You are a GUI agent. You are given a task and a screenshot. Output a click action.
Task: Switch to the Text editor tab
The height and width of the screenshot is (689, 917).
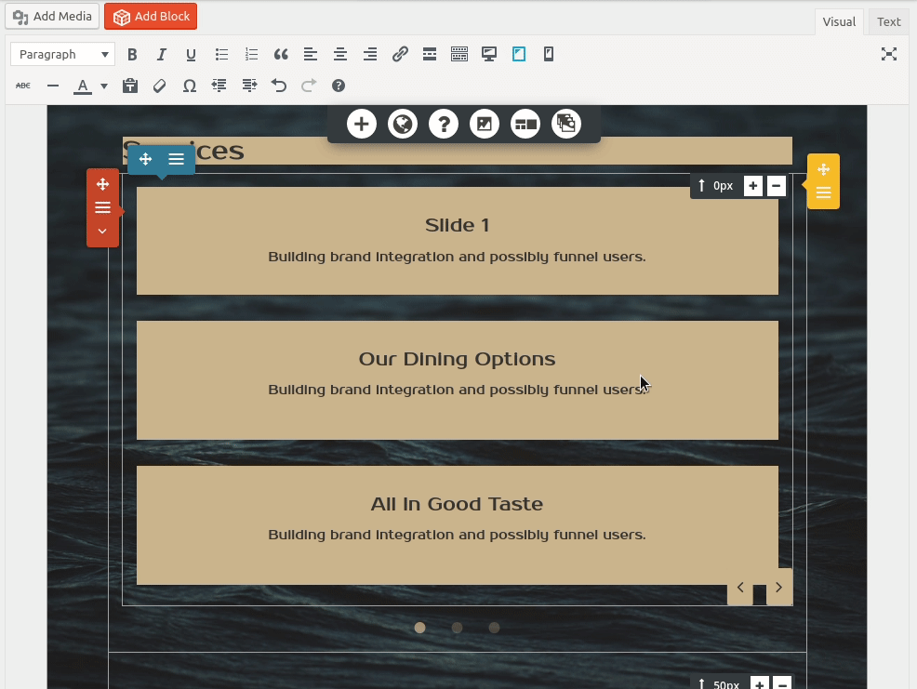[888, 21]
